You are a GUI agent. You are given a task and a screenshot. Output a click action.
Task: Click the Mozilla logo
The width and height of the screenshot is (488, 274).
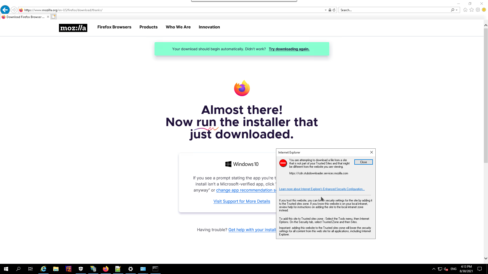tap(73, 28)
